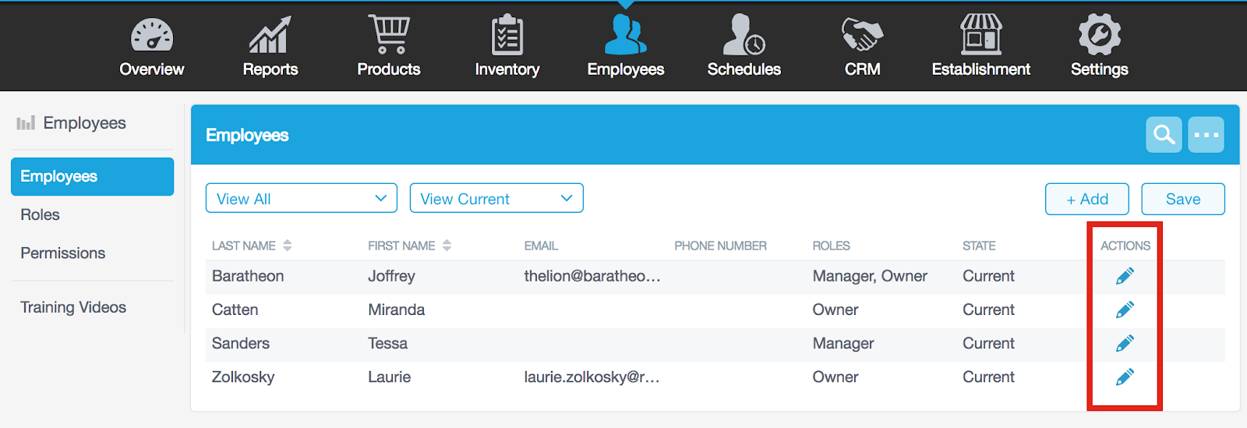
Task: Select last name Sanders
Action: 241,343
